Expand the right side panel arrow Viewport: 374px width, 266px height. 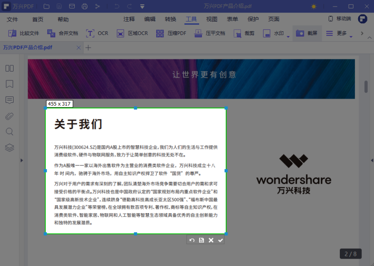(x=372, y=160)
